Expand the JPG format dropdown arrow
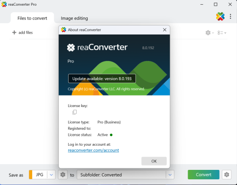 pyautogui.click(x=51, y=175)
